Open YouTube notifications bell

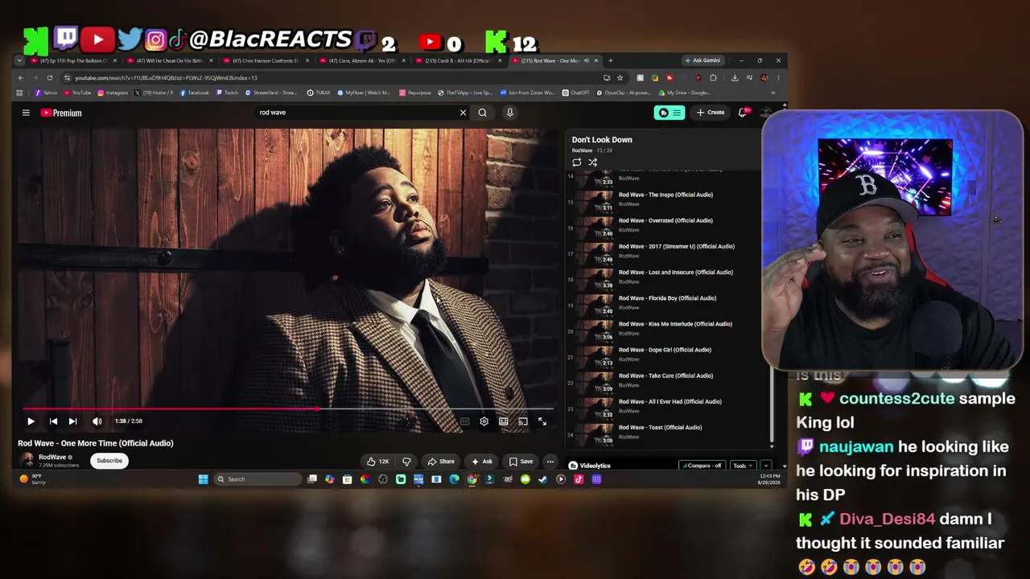743,113
